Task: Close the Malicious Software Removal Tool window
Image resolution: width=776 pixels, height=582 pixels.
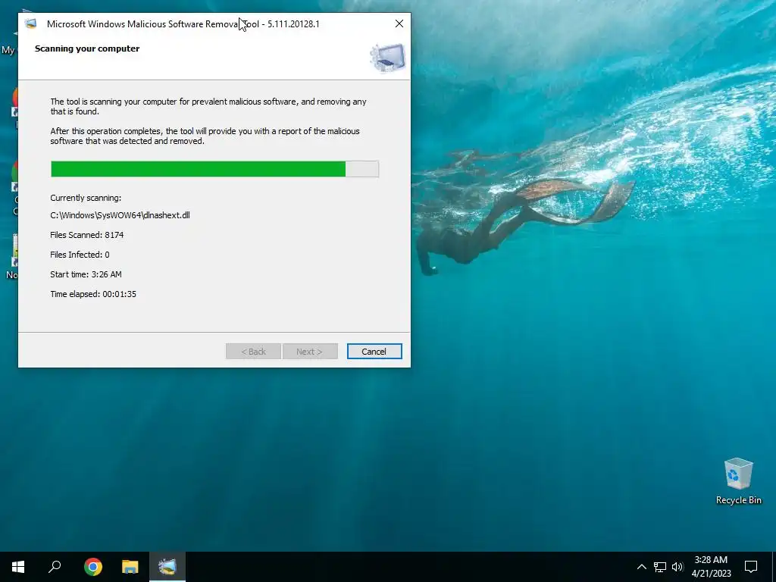Action: (x=399, y=23)
